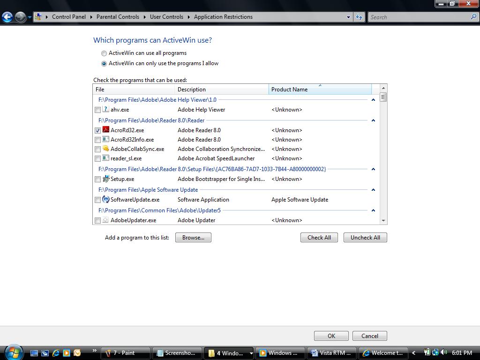Viewport: 480px width, 360px height.
Task: Open the address bar history dropdown
Action: click(348, 17)
